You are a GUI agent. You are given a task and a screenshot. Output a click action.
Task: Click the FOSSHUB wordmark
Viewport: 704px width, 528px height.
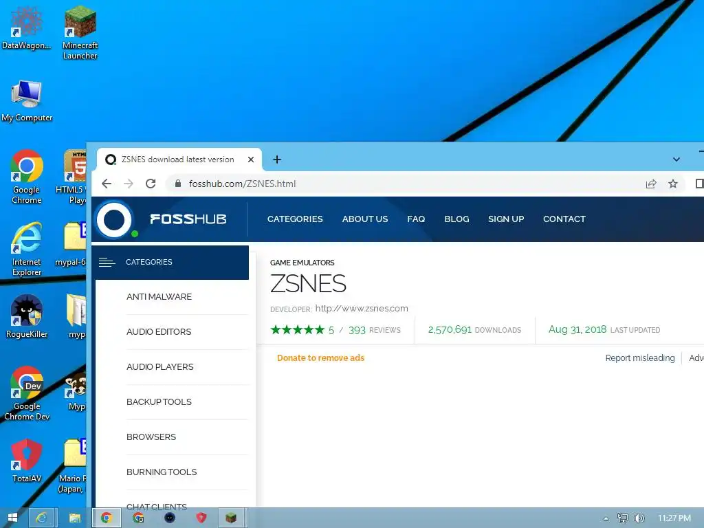point(188,219)
